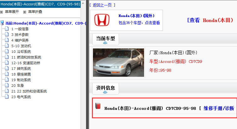Click the silver Accord car photo
Viewport: 237px width, 129px height.
coord(119,62)
